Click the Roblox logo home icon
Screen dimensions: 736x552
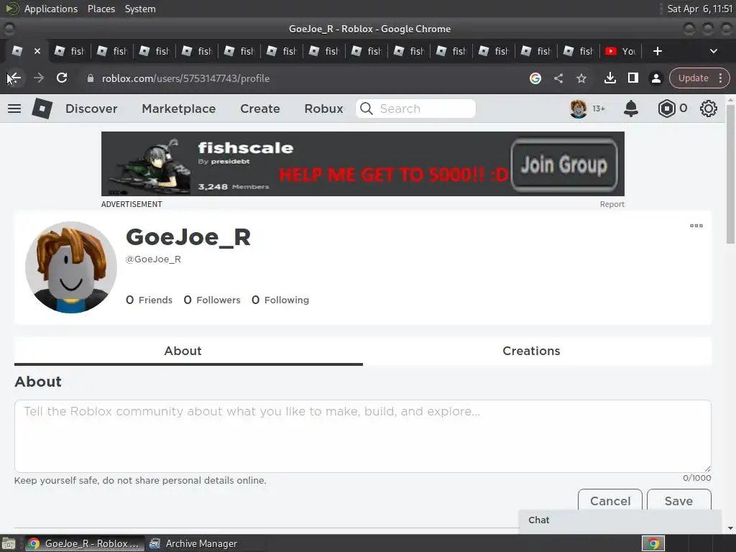42,109
